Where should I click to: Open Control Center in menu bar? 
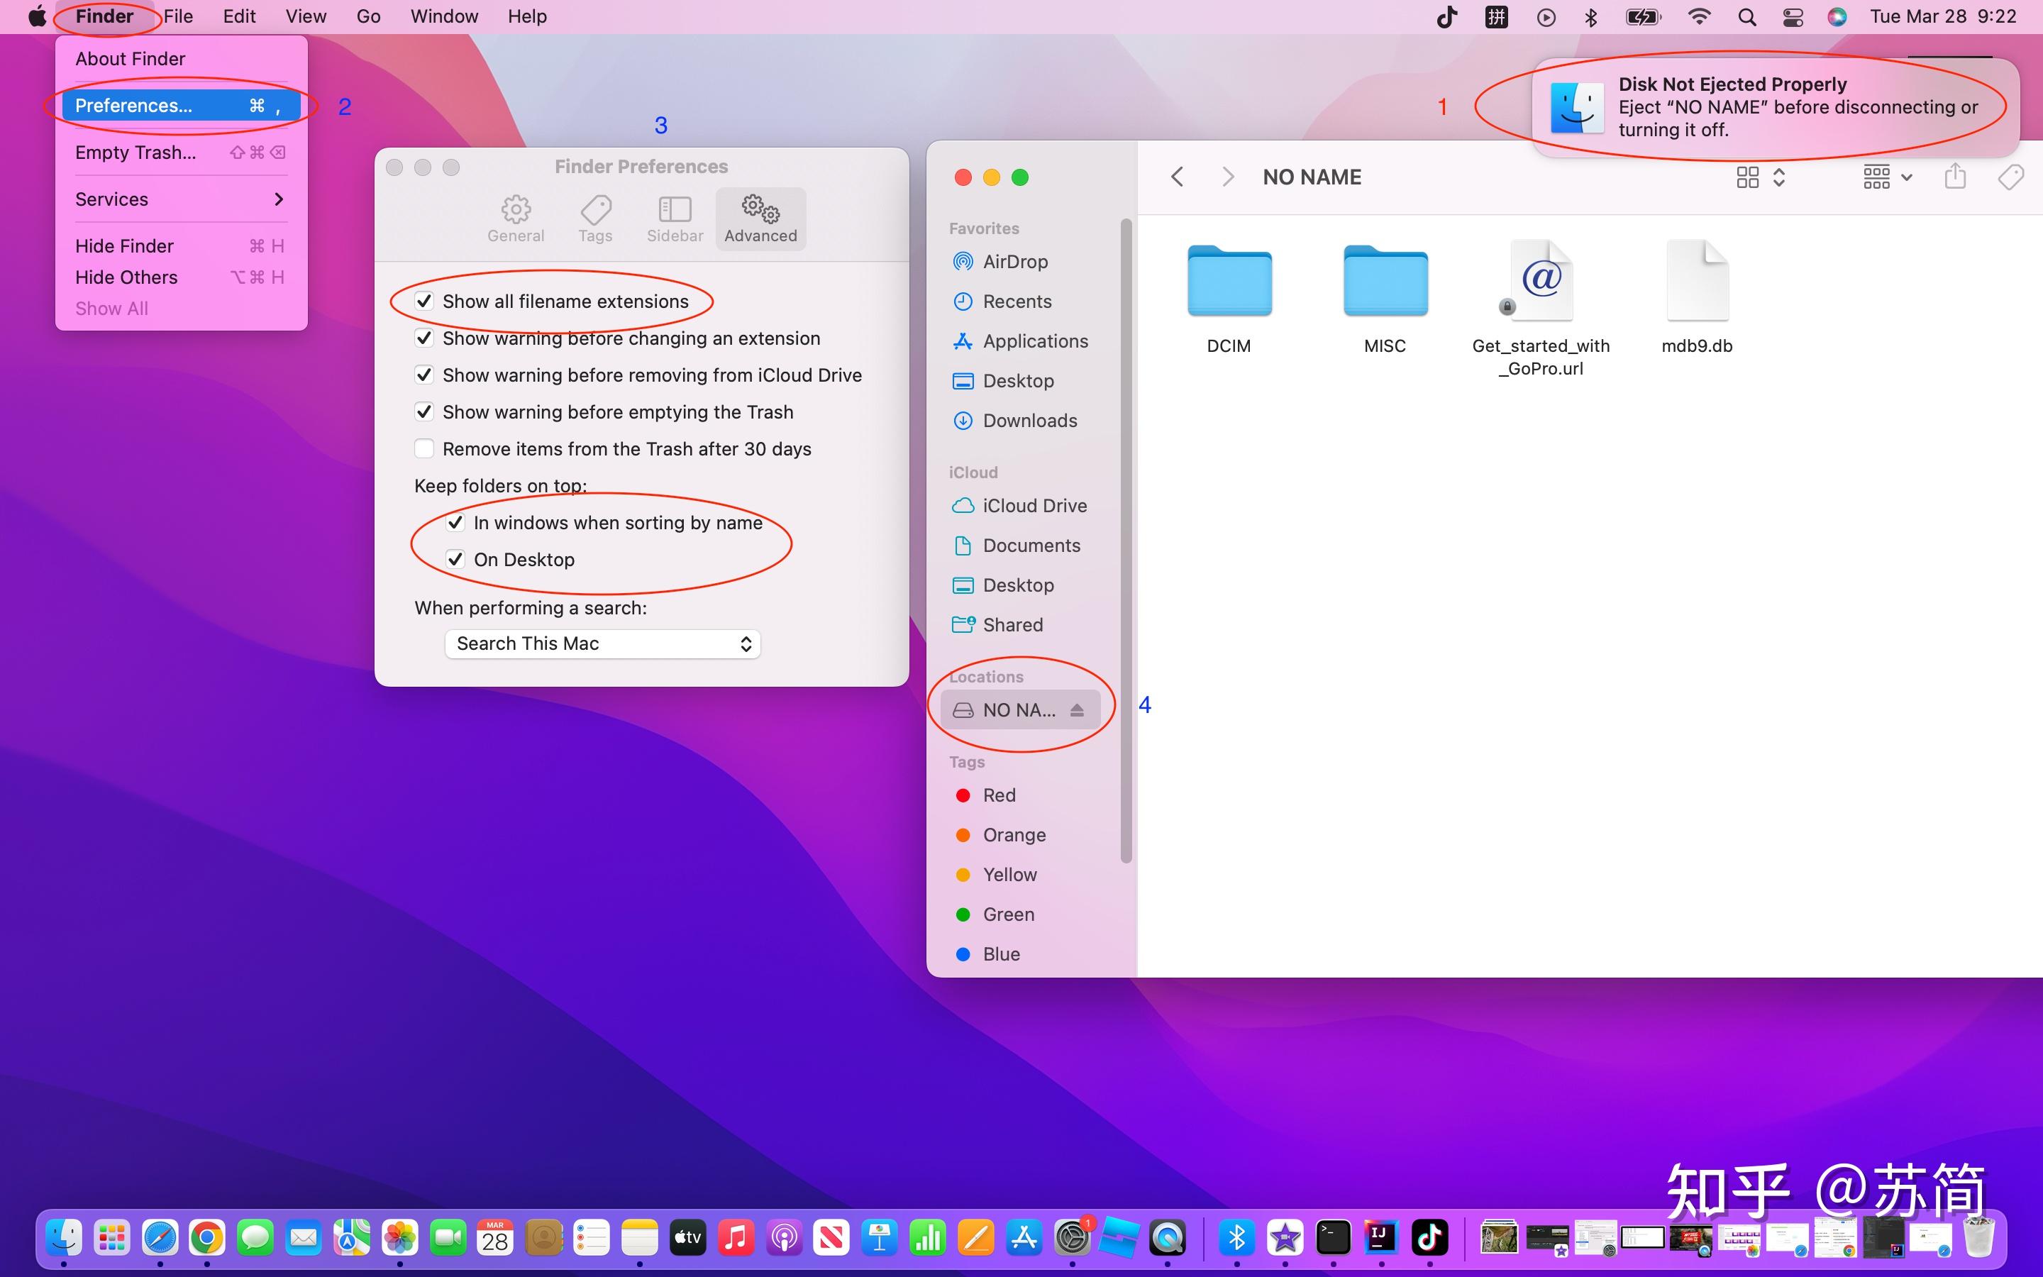tap(1793, 17)
